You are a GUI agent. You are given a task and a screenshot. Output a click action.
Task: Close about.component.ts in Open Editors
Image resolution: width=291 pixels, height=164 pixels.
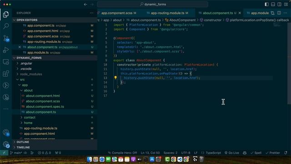pos(20,47)
